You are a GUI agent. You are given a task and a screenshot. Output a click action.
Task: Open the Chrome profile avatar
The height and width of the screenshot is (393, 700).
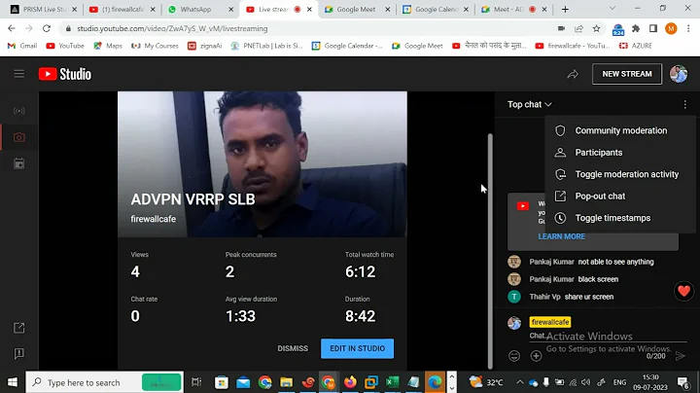(671, 28)
